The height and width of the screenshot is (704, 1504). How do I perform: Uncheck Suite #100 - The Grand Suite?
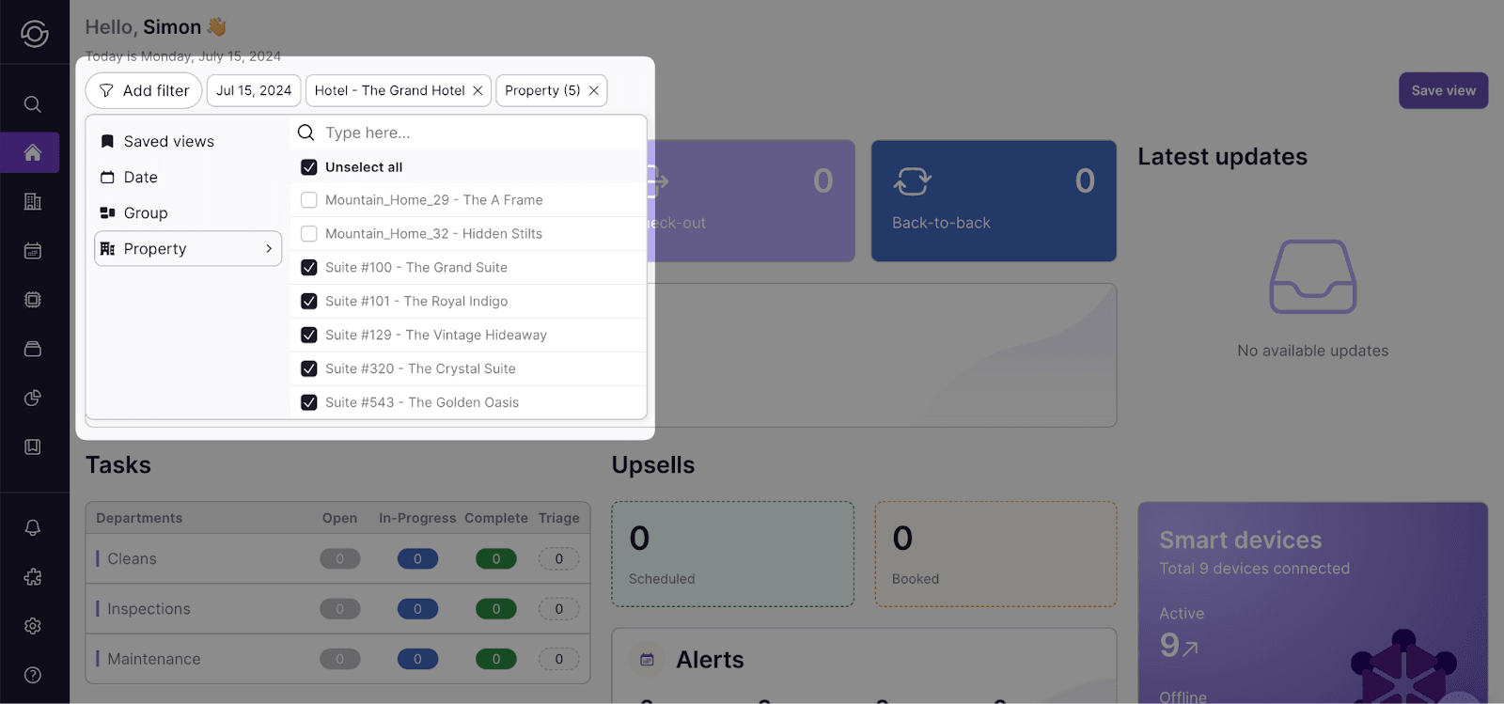308,268
